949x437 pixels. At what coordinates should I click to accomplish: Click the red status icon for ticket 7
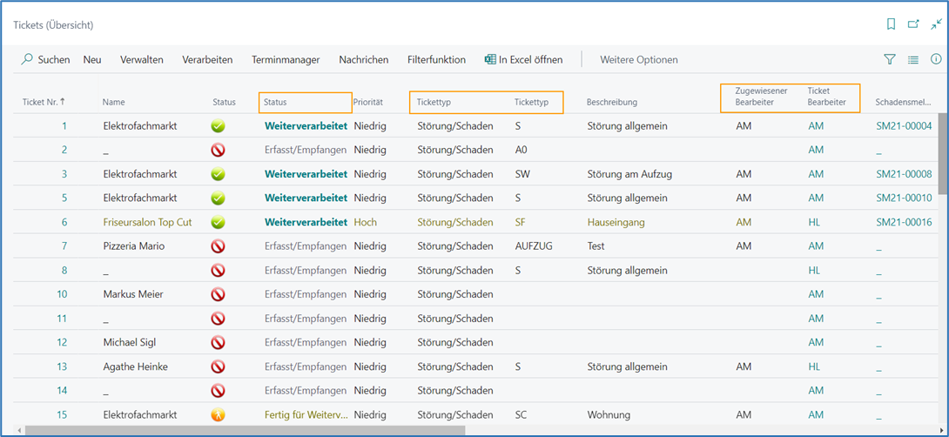219,246
